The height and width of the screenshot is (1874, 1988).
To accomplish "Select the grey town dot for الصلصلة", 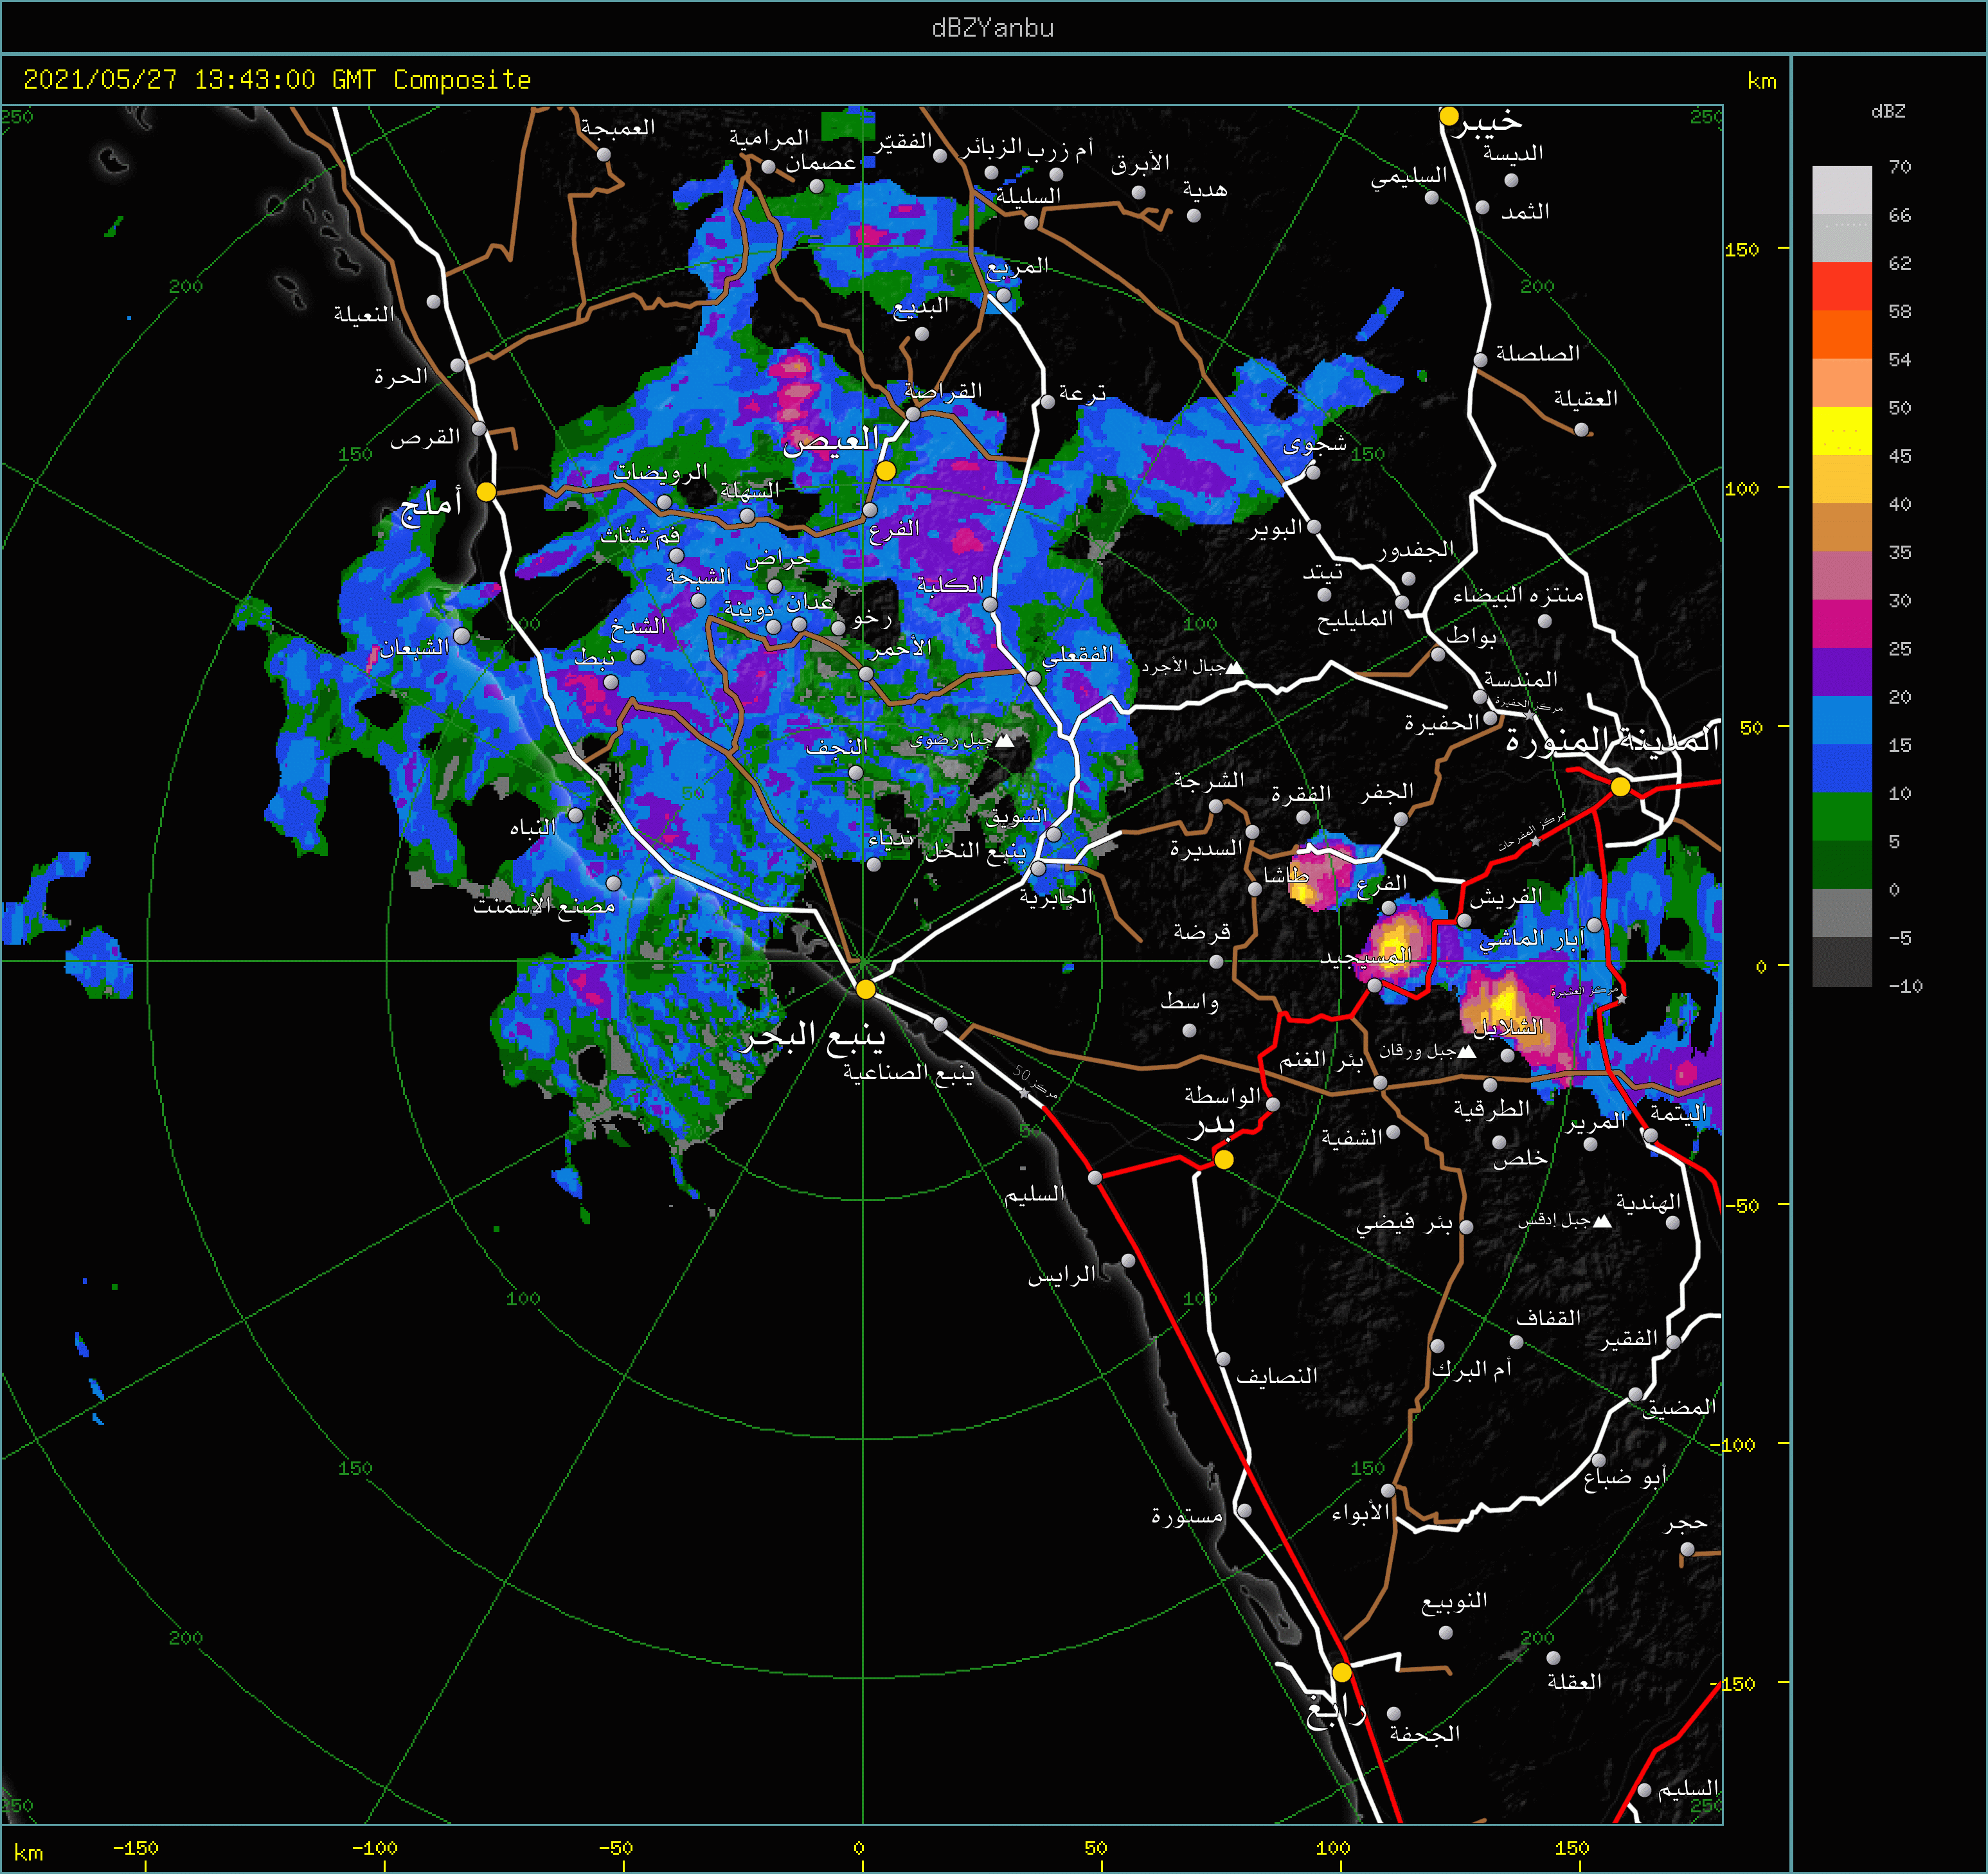I will [x=1480, y=360].
